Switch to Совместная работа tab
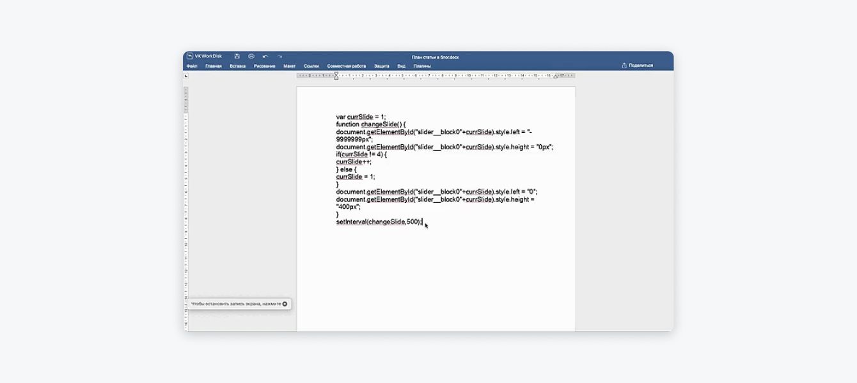This screenshot has height=383, width=857. (x=347, y=66)
